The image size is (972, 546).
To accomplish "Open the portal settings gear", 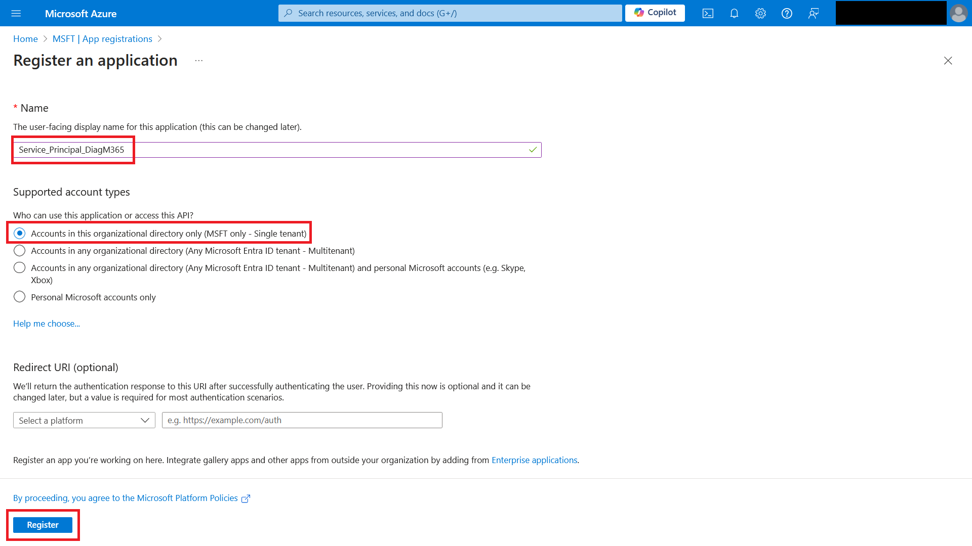I will pyautogui.click(x=760, y=13).
